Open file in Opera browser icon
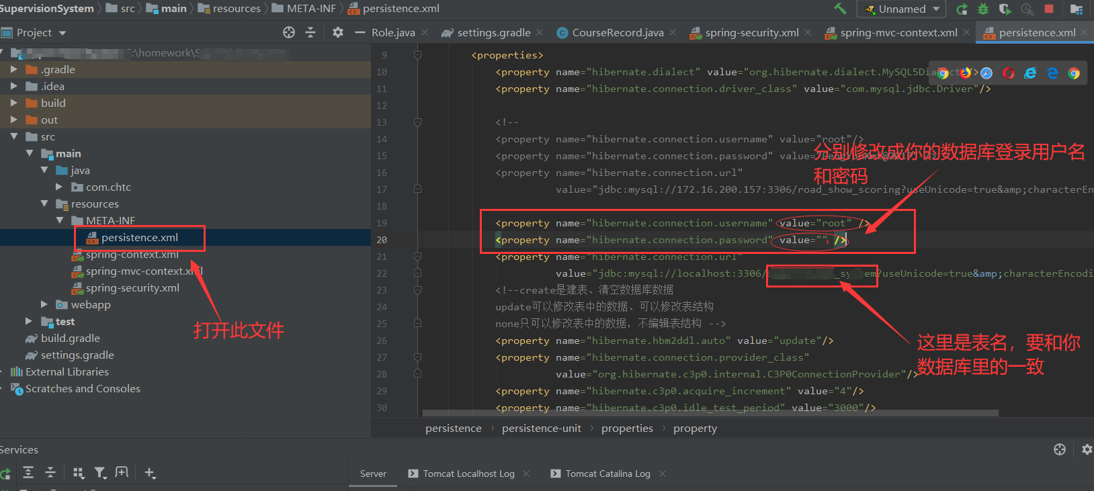Image resolution: width=1094 pixels, height=491 pixels. pyautogui.click(x=1009, y=73)
